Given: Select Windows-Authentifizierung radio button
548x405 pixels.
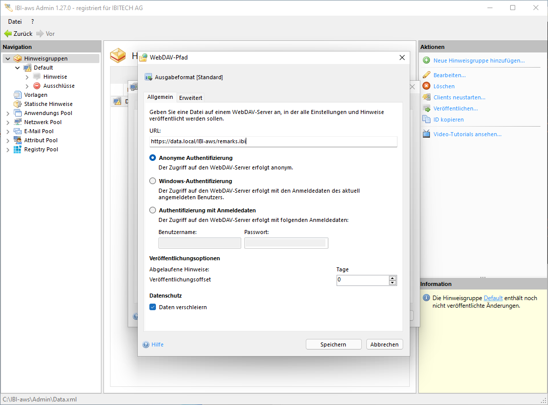Looking at the screenshot, I should tap(153, 181).
